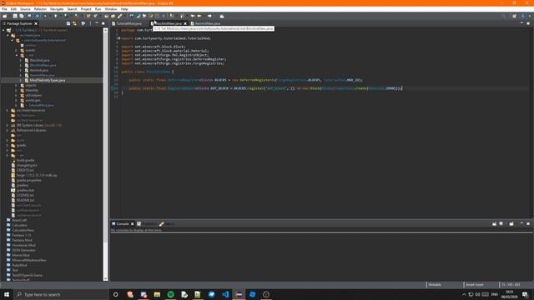The width and height of the screenshot is (534, 300).
Task: Click the Open Type toolbar icon
Action: pos(107,16)
